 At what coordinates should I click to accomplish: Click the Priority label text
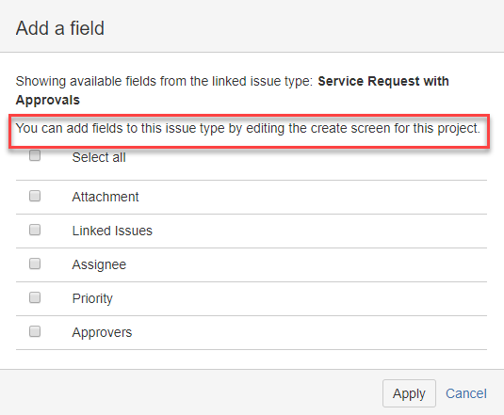tap(92, 299)
